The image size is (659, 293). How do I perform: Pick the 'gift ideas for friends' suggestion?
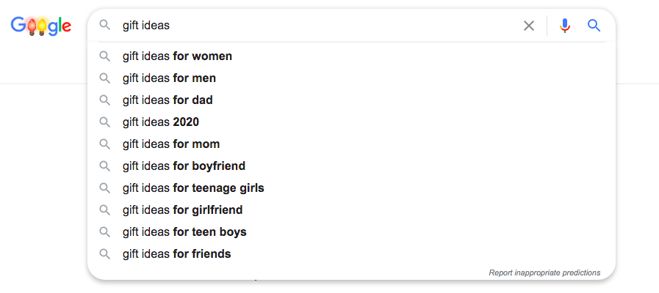point(176,254)
